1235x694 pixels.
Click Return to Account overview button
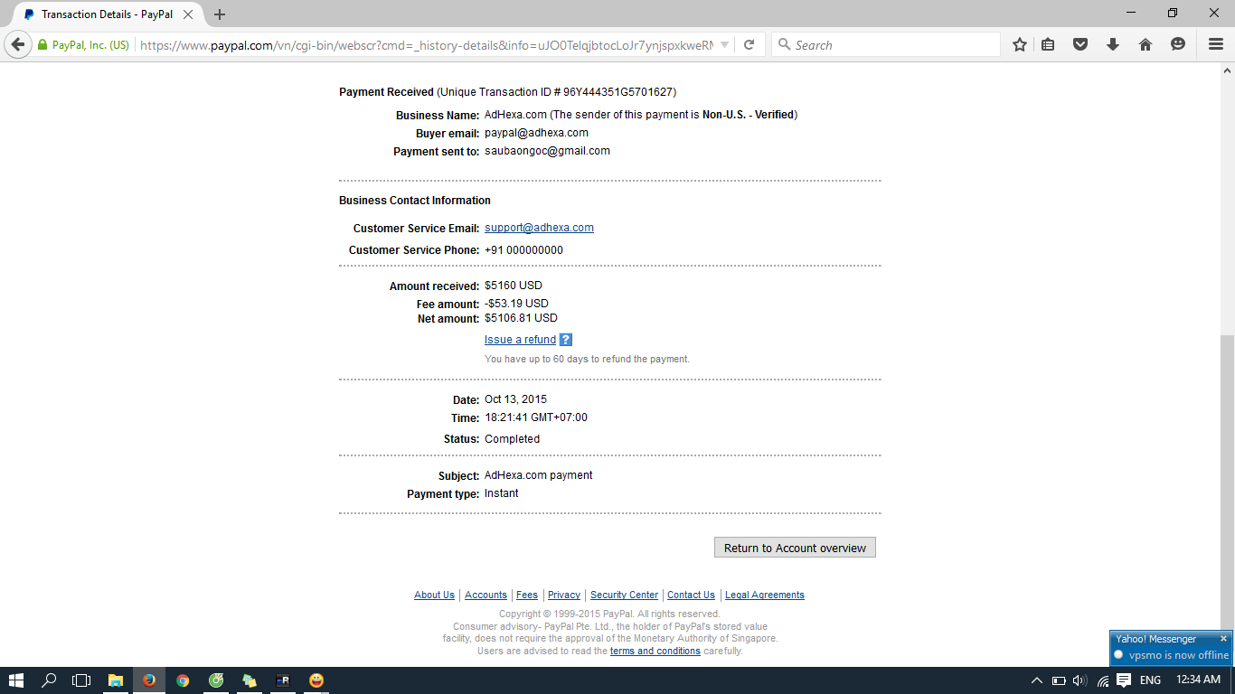(795, 548)
